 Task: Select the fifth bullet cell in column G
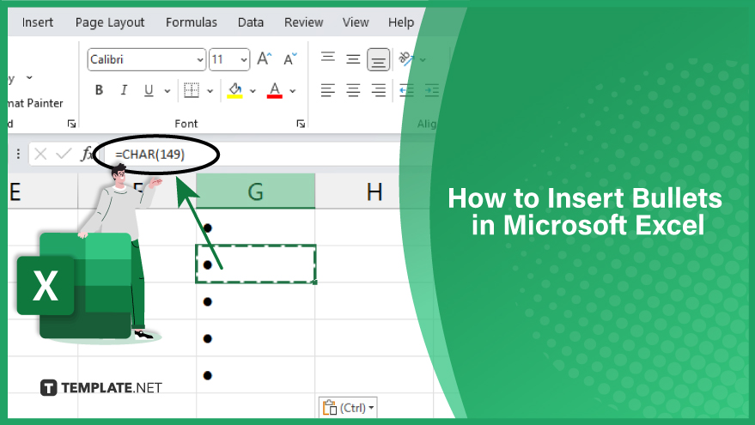(256, 375)
